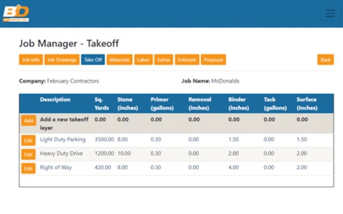Click the 1.50 binder value for Light Duty Parking
343x214 pixels.
pos(233,139)
